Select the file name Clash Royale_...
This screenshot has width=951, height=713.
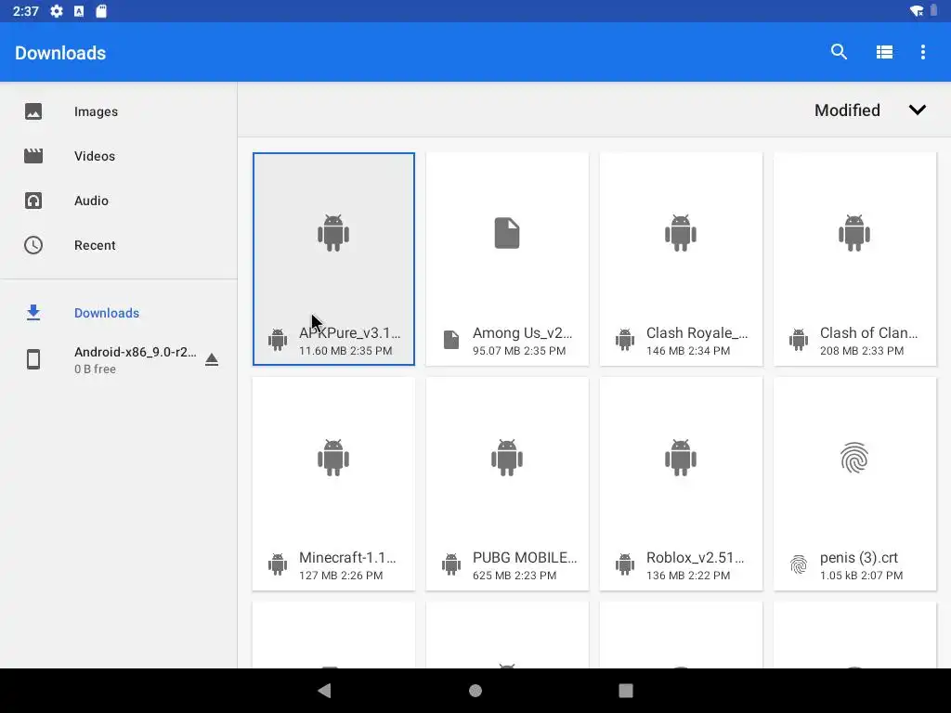(x=697, y=333)
